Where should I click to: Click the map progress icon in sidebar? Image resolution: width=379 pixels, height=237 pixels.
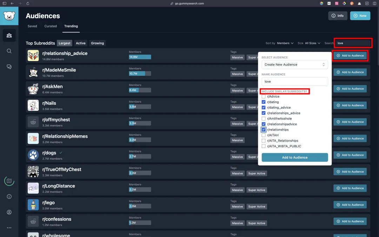point(9,181)
